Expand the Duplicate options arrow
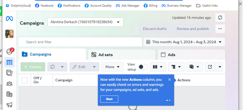 (x=62, y=67)
